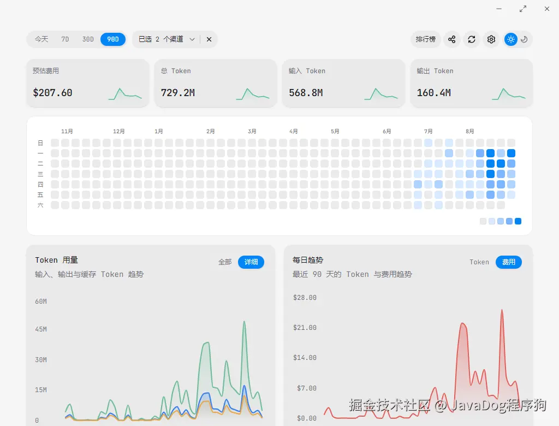559x426 pixels.
Task: Click the 每日趋势 chart title
Action: [x=308, y=260]
